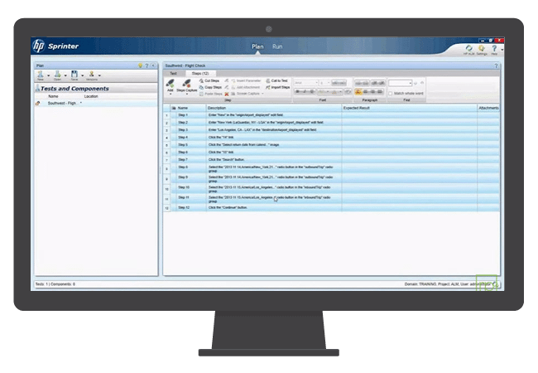Click the Open test icon
Image resolution: width=538 pixels, height=373 pixels.
tap(57, 75)
